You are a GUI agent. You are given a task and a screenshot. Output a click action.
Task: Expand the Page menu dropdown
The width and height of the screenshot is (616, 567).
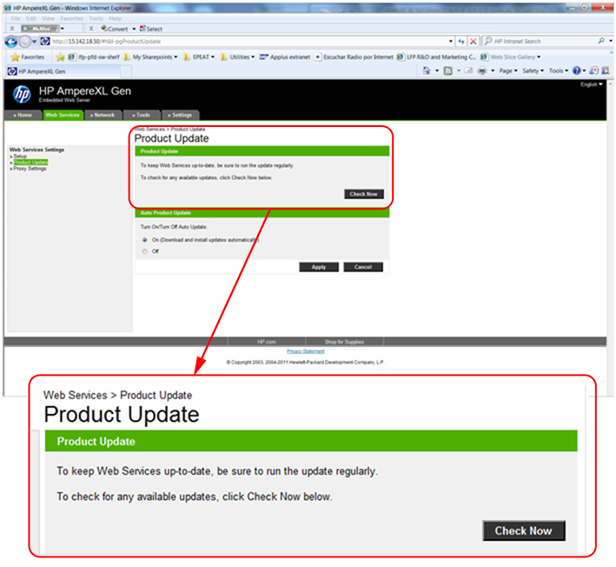508,70
